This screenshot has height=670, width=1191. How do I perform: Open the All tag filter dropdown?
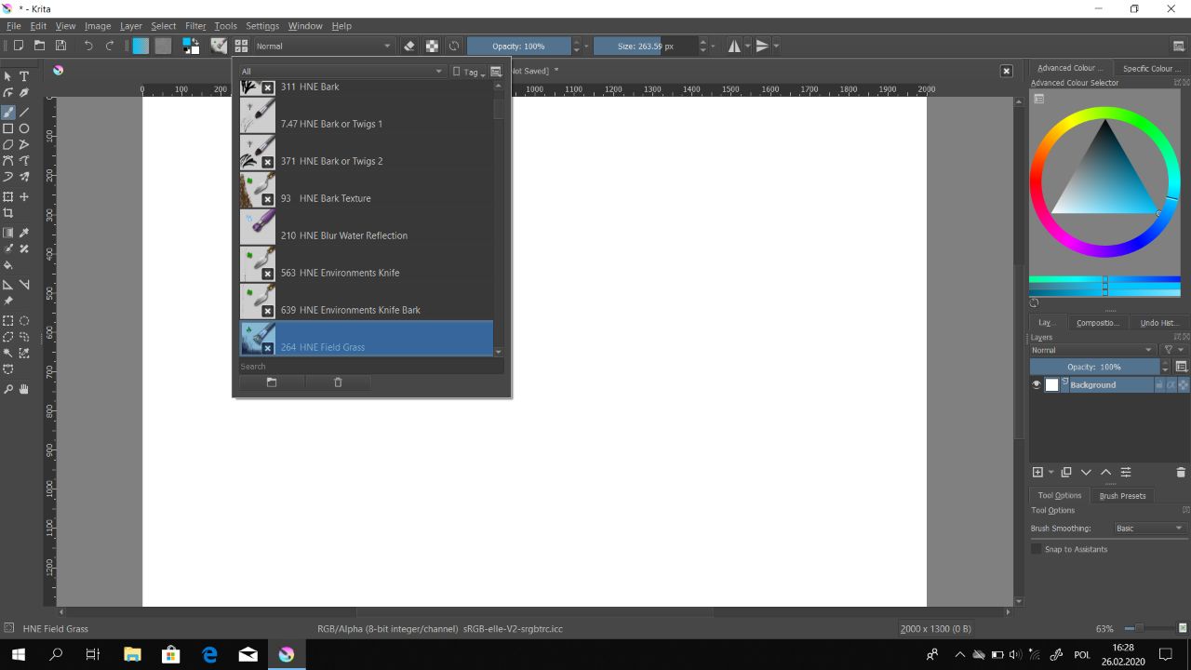coord(341,72)
